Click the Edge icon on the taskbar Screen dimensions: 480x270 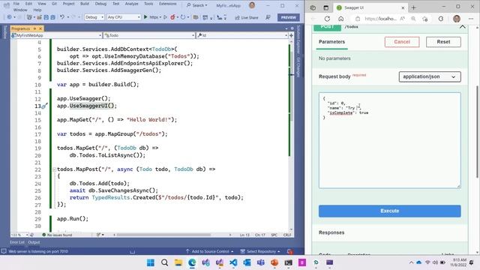pyautogui.click(x=192, y=262)
